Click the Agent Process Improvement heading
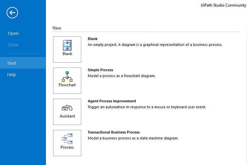 tap(112, 101)
